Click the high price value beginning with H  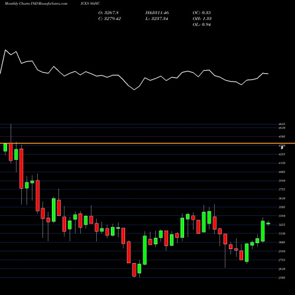tap(157, 13)
